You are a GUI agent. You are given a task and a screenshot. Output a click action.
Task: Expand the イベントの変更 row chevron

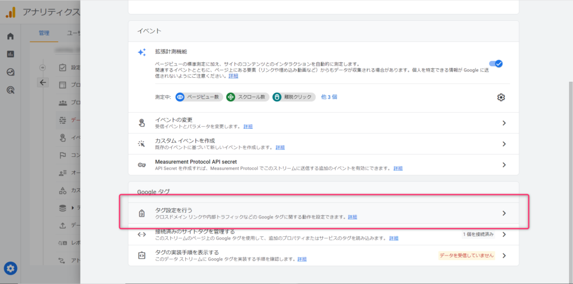click(504, 123)
